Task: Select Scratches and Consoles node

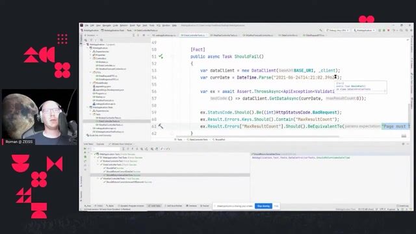Action: click(x=99, y=135)
